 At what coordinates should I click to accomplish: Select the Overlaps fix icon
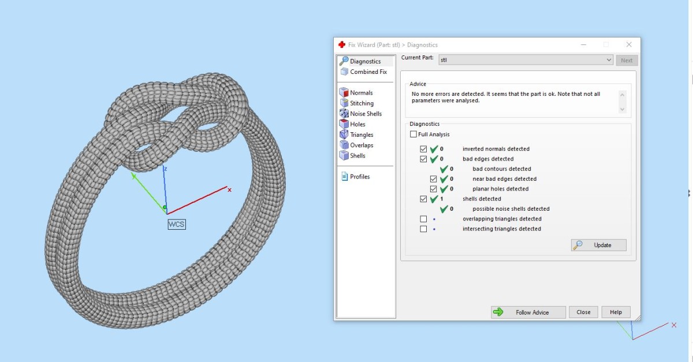344,145
